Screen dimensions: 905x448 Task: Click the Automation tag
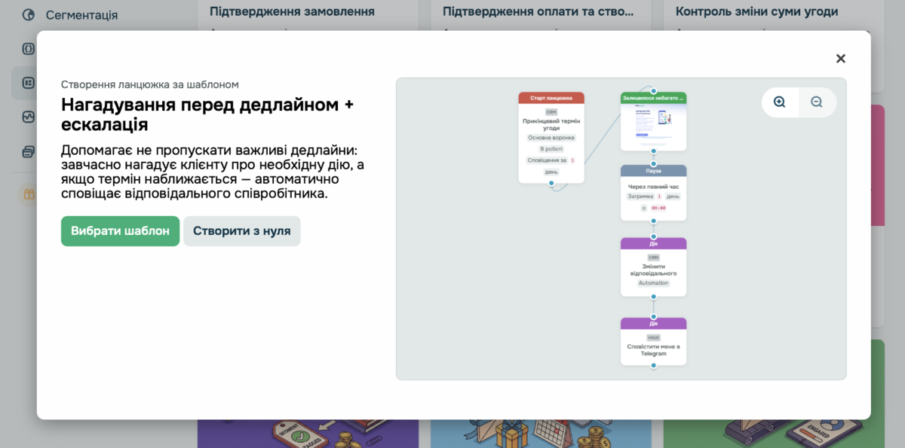653,283
